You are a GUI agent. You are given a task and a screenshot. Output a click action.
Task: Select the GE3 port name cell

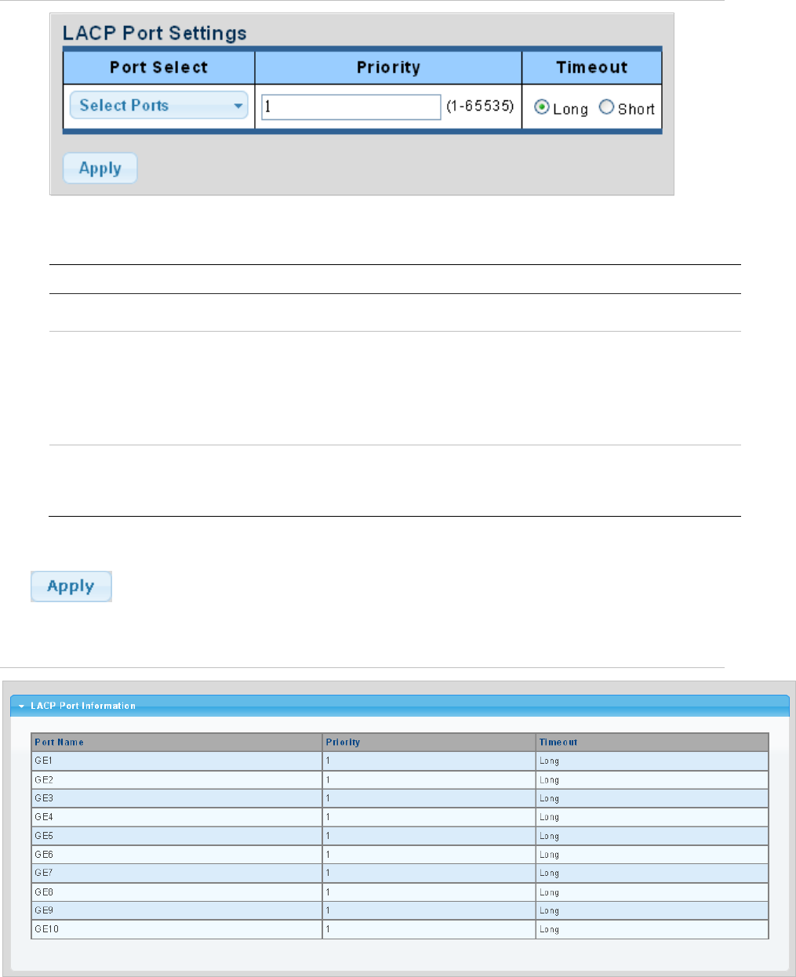pos(177,798)
